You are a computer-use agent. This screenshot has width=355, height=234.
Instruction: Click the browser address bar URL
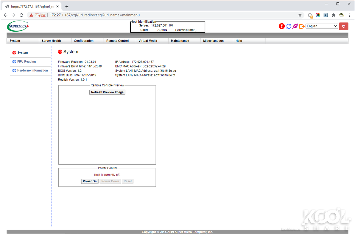click(x=95, y=15)
